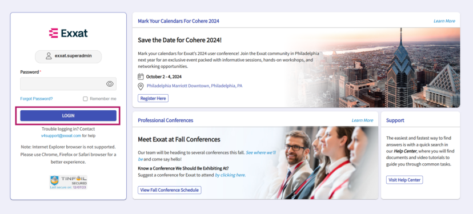Click the v4support@exxat.com email link
Image resolution: width=473 pixels, height=214 pixels.
[x=61, y=136]
